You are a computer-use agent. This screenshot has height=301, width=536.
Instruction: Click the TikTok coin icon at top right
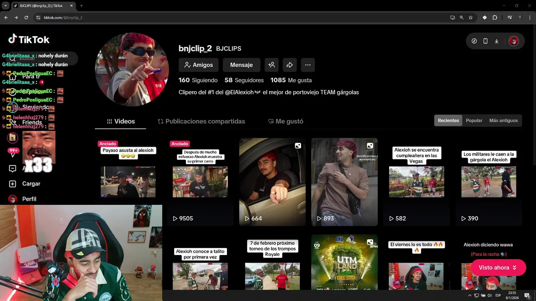474,41
